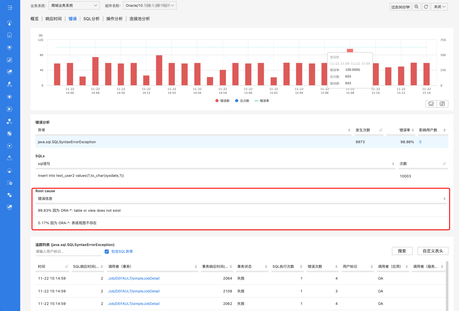Click the 搜索 button
Viewport: 459px width, 311px height.
[402, 251]
